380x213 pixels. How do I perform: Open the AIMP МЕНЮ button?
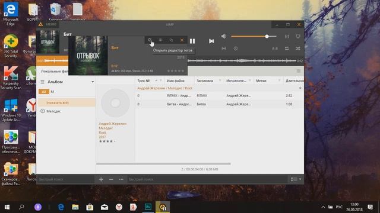(51, 24)
